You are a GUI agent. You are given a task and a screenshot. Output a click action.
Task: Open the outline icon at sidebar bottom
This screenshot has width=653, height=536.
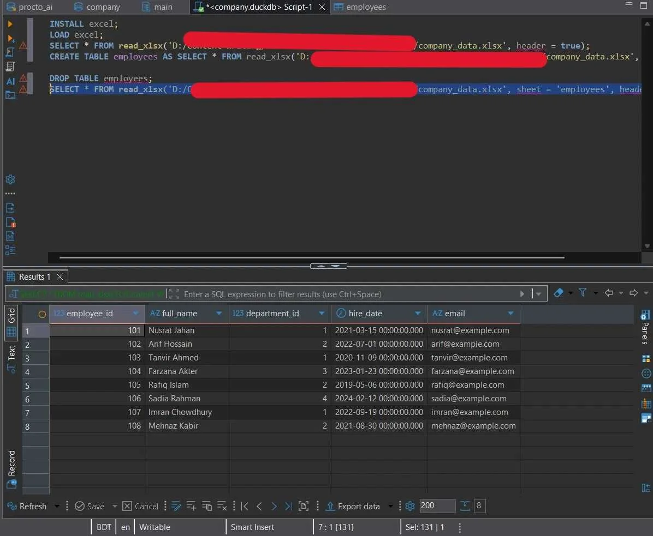pos(10,250)
